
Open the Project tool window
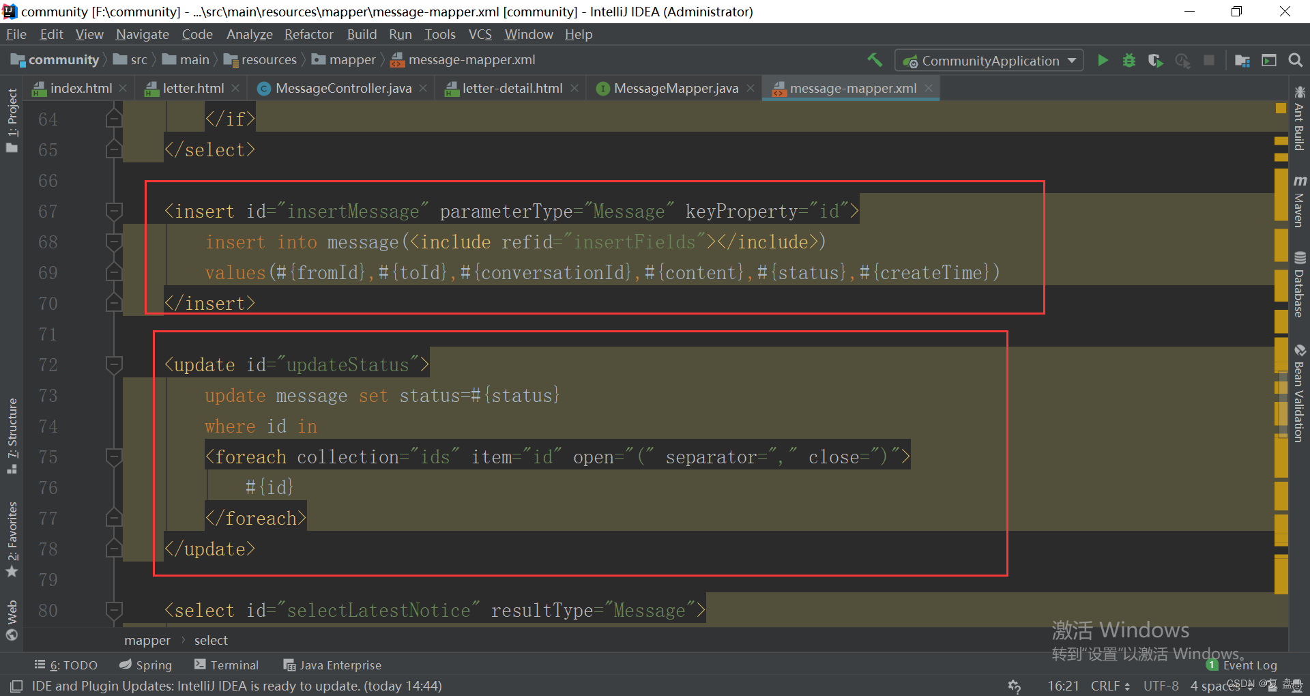12,120
